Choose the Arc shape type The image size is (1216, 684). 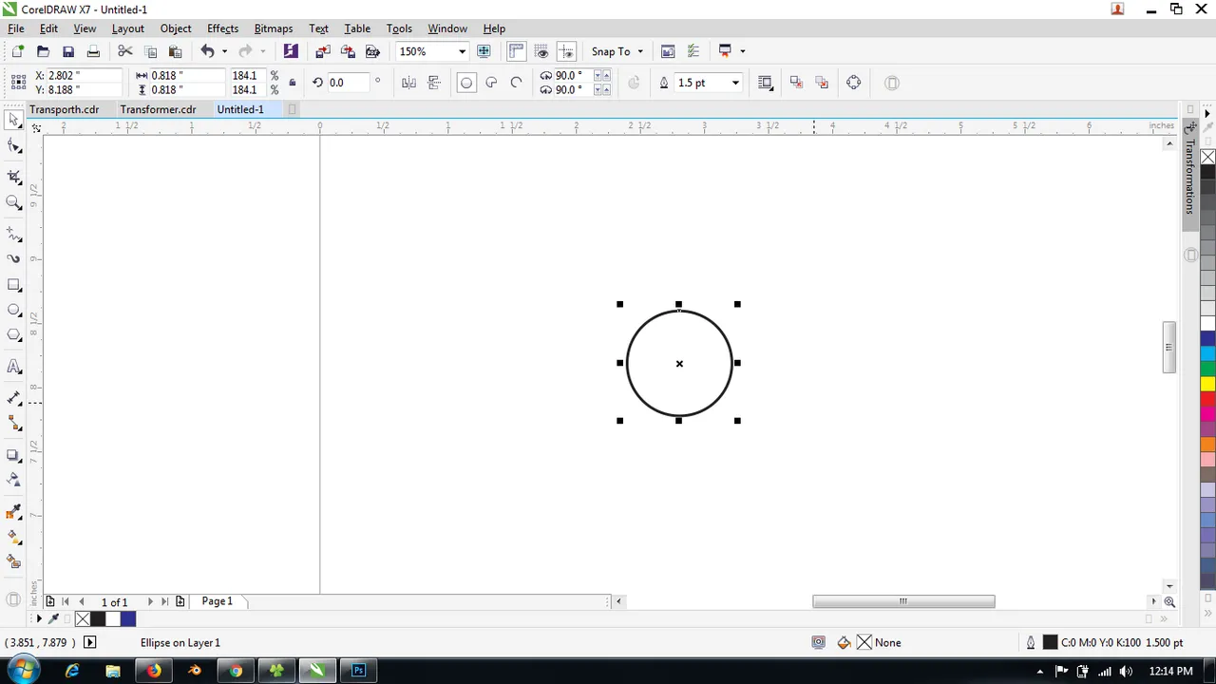pyautogui.click(x=516, y=83)
